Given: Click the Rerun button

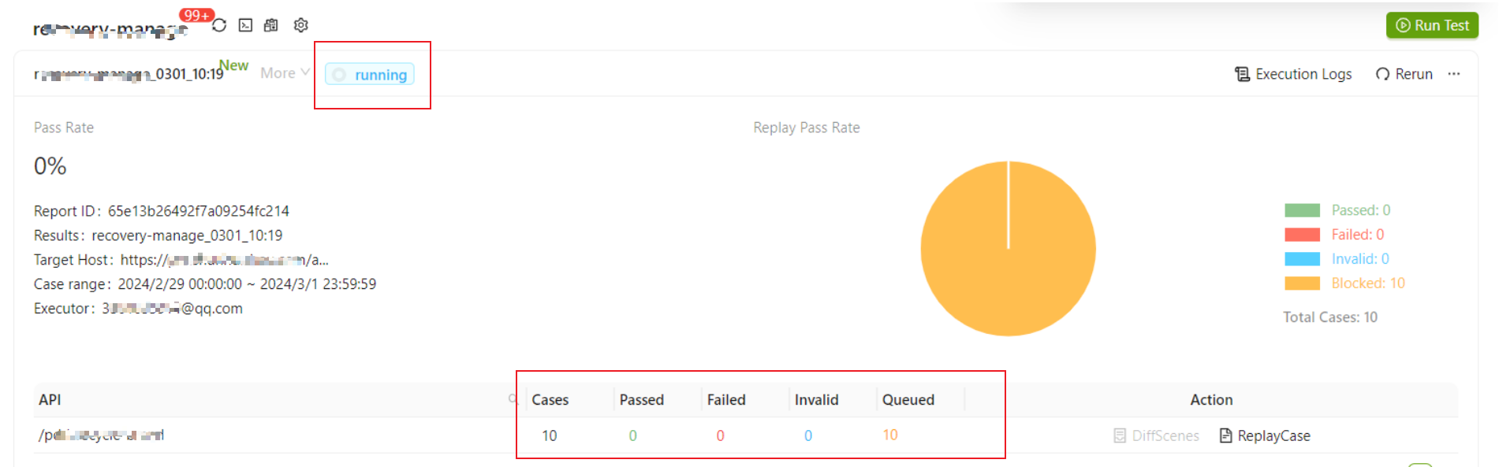Looking at the screenshot, I should pyautogui.click(x=1404, y=74).
